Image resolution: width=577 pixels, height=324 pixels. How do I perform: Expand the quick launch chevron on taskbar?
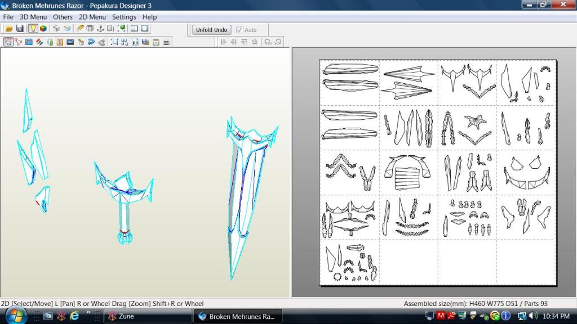click(88, 313)
